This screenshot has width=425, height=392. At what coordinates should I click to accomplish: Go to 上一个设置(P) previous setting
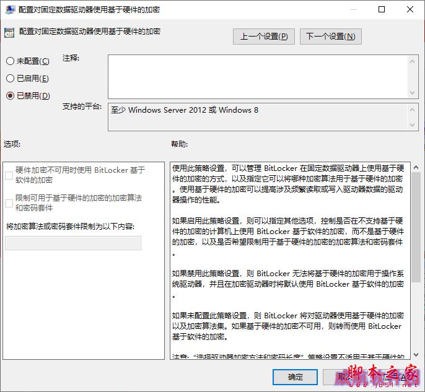[264, 37]
